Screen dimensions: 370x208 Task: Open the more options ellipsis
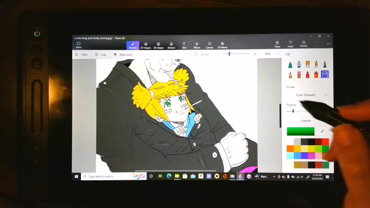[x=277, y=54]
